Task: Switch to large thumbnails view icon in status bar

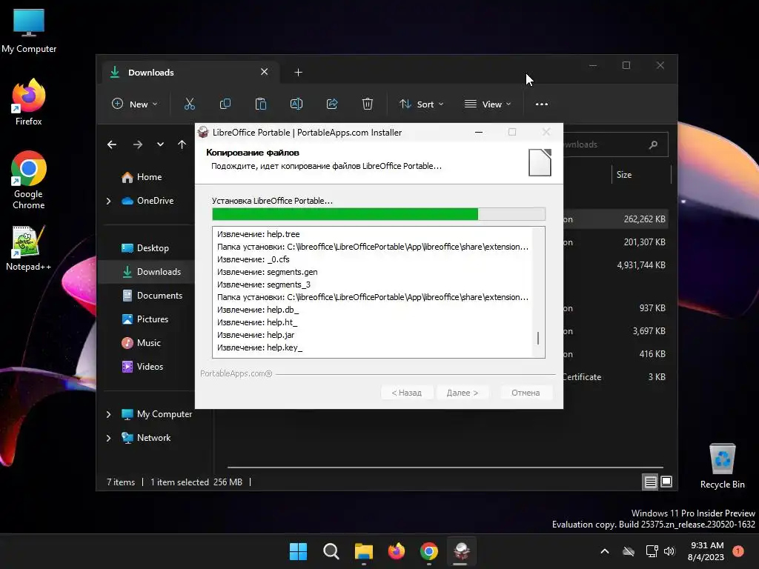Action: (x=666, y=482)
